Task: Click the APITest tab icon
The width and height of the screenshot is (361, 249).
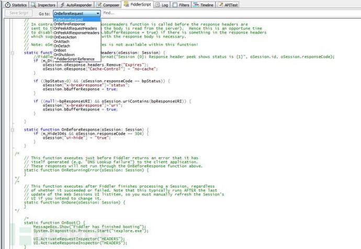Action: pyautogui.click(x=220, y=5)
